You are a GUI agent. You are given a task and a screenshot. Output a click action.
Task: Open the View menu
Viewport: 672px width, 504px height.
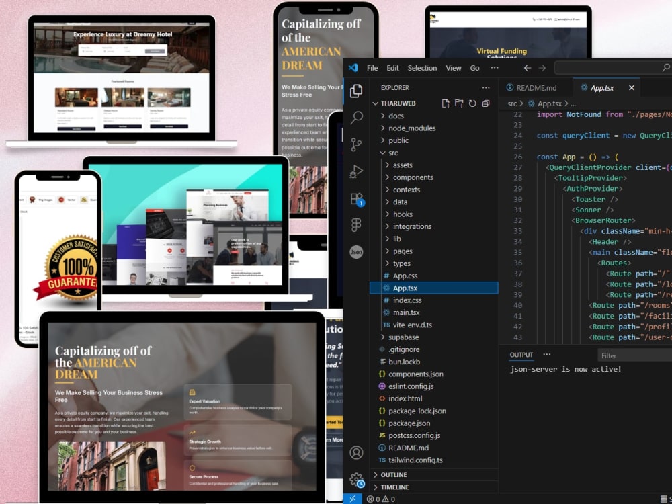tap(454, 68)
